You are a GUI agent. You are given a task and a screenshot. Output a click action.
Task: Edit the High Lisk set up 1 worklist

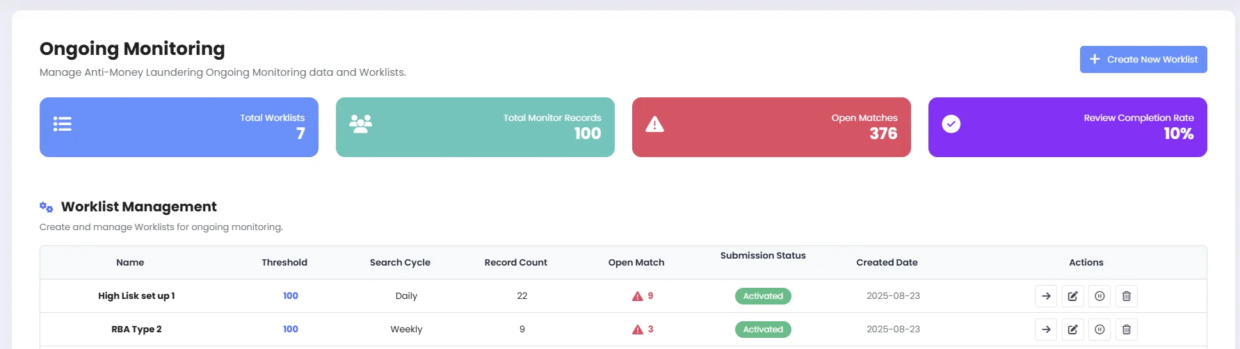tap(1073, 296)
